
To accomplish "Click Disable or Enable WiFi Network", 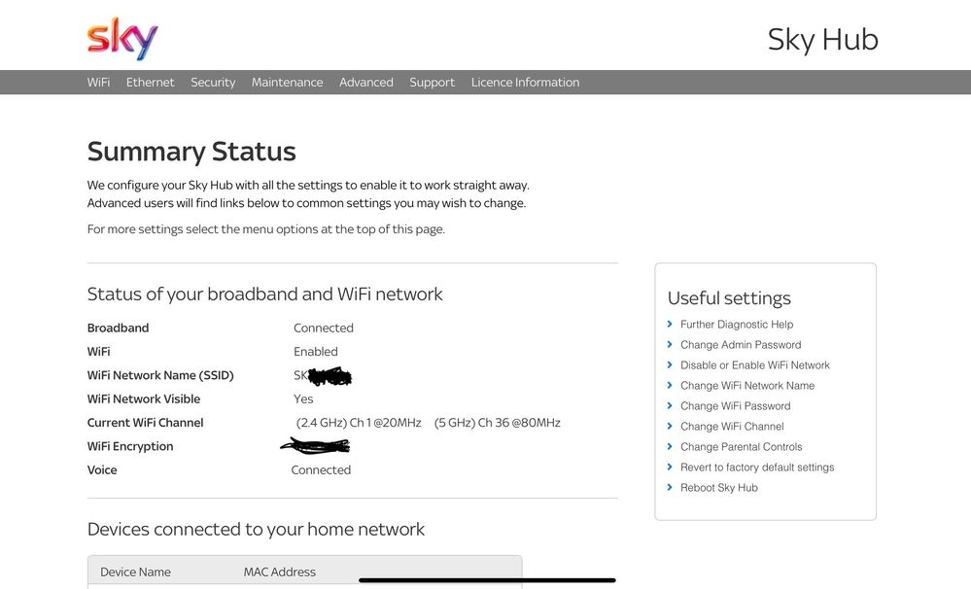I will (x=755, y=365).
